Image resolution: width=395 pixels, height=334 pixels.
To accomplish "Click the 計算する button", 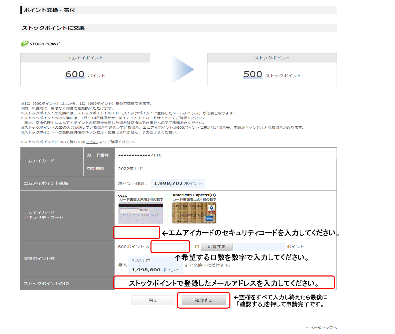I will (217, 247).
